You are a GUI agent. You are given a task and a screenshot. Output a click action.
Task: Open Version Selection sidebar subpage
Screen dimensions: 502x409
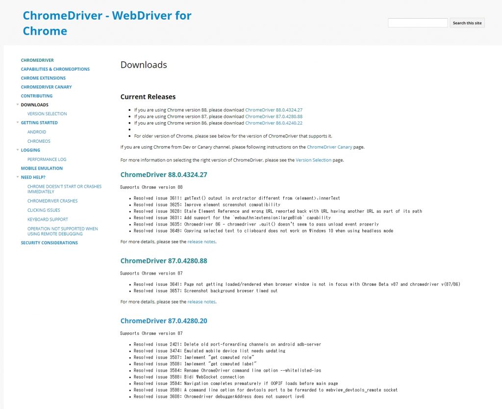tap(47, 114)
